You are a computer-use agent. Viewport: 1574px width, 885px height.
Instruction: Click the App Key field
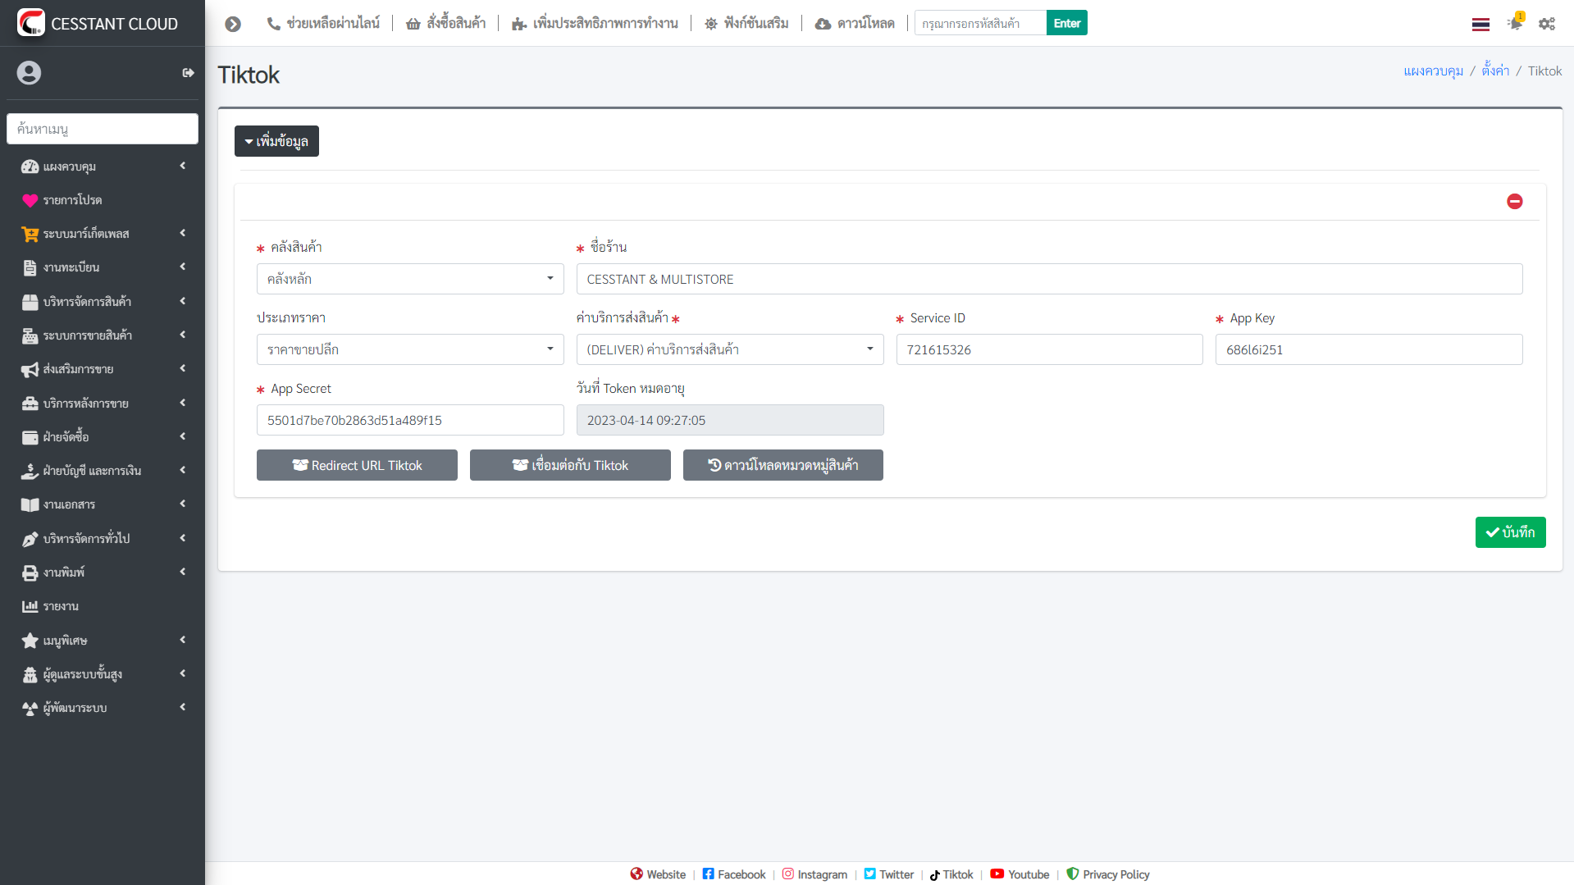(1369, 349)
